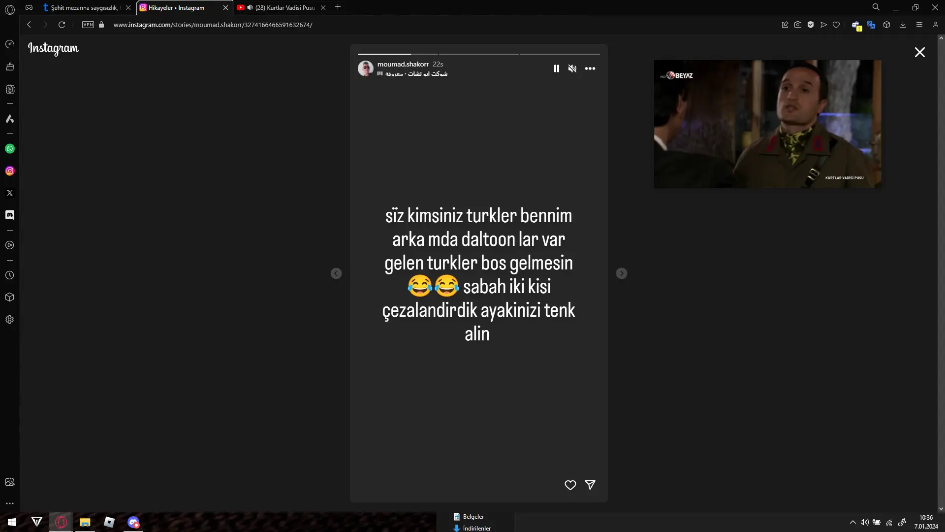Open Hot Tabs Killer chip icon
945x532 pixels.
pos(10,89)
